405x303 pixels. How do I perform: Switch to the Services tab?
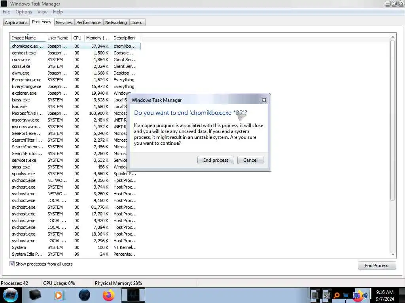click(x=64, y=22)
